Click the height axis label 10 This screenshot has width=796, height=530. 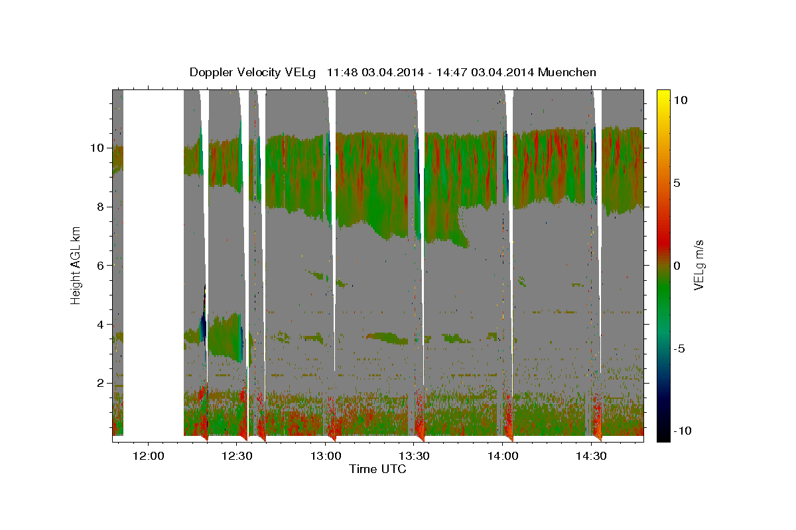(98, 148)
